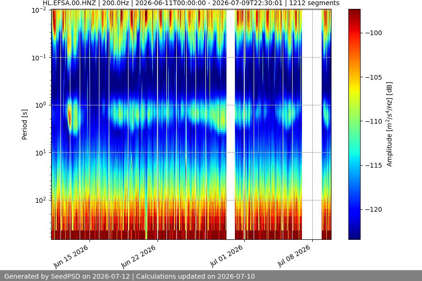The height and width of the screenshot is (281, 422).
Task: Click the −120 colorbar tick value
Action: (x=374, y=209)
